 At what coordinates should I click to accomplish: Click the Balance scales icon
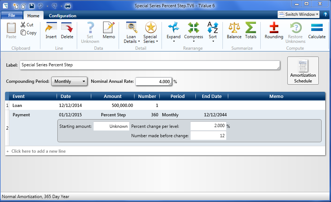pyautogui.click(x=234, y=31)
